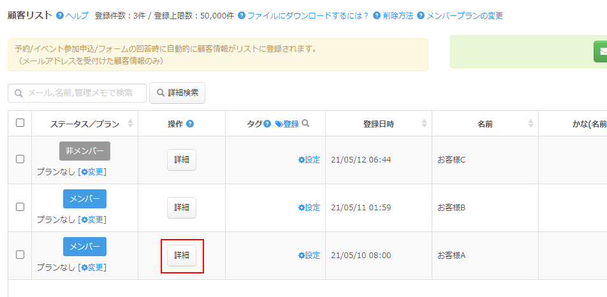The width and height of the screenshot is (607, 297).
Task: Click the blue メンバー status badge for お客様B
Action: tap(85, 199)
